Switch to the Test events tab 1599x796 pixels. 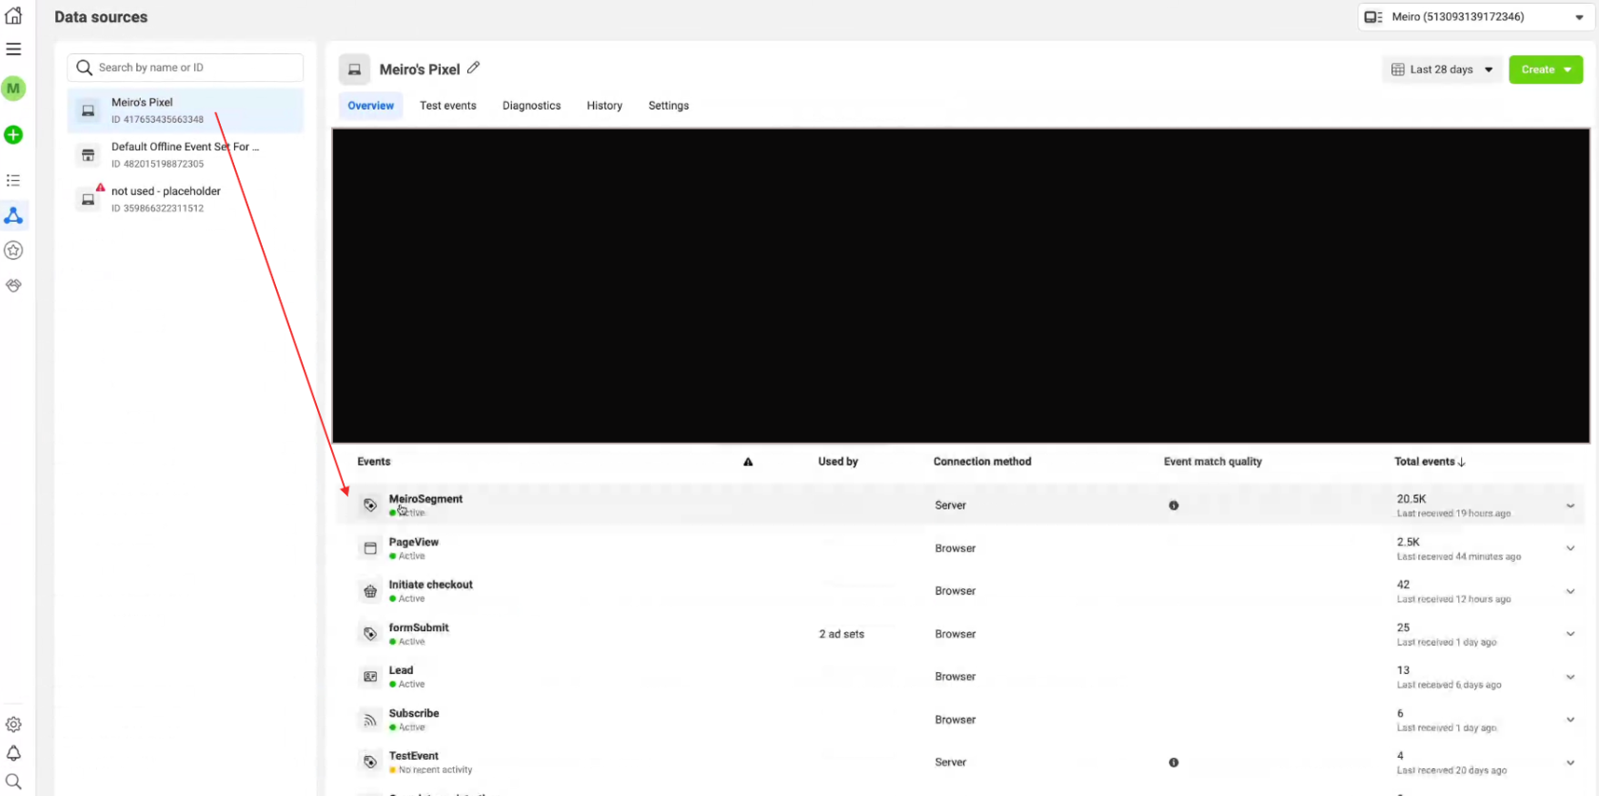(x=447, y=106)
